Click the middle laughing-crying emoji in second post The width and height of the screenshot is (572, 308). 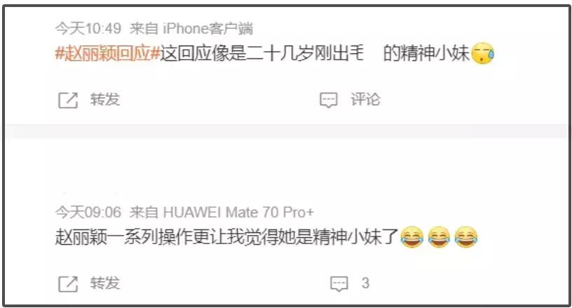click(x=439, y=237)
